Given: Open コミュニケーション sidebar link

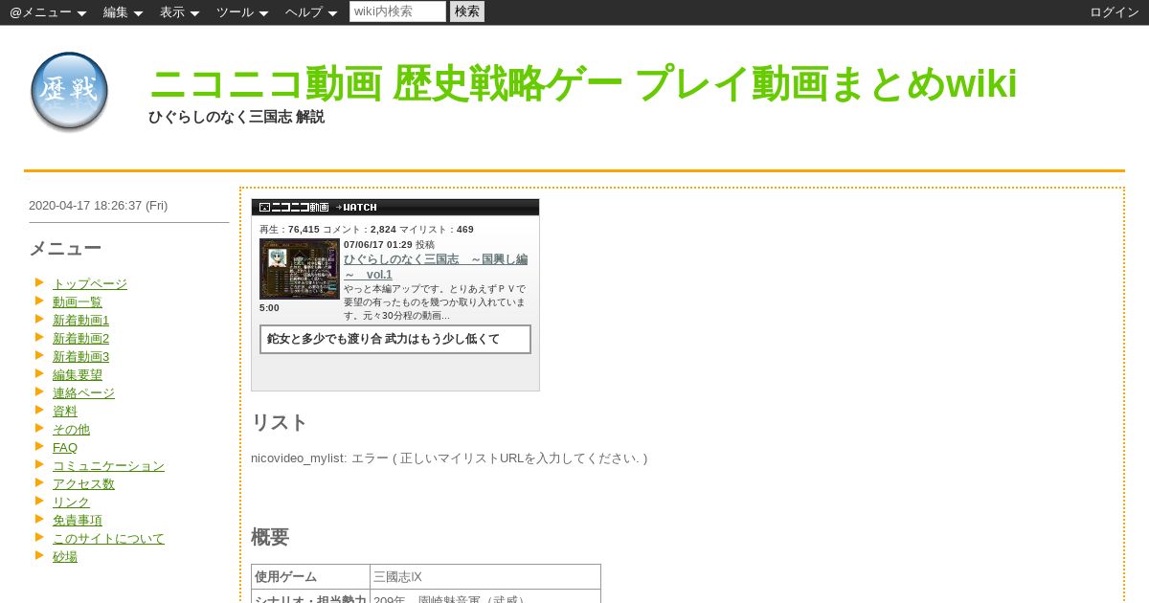Looking at the screenshot, I should point(108,466).
